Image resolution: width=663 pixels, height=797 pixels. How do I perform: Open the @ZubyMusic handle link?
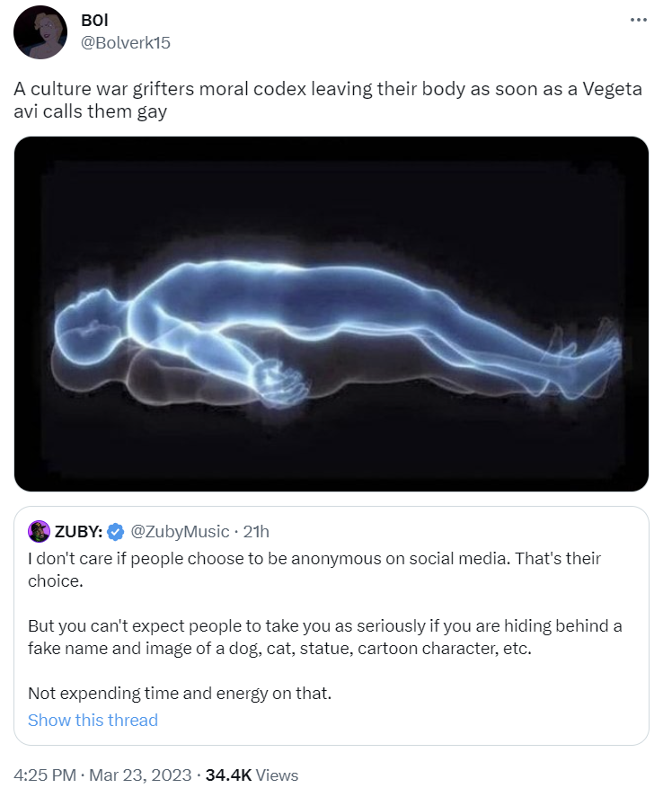point(181,532)
